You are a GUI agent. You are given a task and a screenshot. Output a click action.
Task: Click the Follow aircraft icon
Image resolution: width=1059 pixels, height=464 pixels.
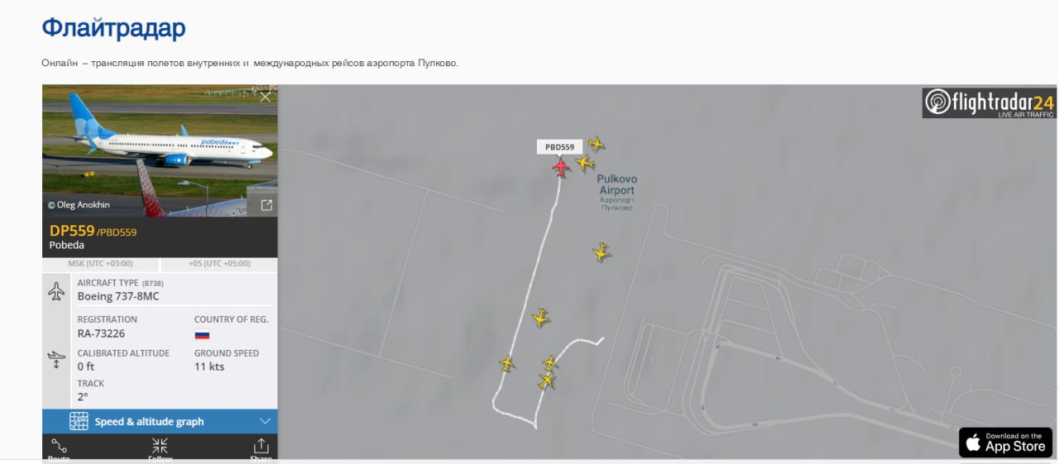click(x=160, y=448)
